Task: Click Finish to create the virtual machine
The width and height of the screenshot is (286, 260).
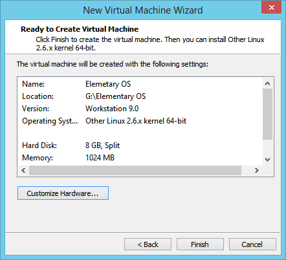Action: click(x=200, y=244)
